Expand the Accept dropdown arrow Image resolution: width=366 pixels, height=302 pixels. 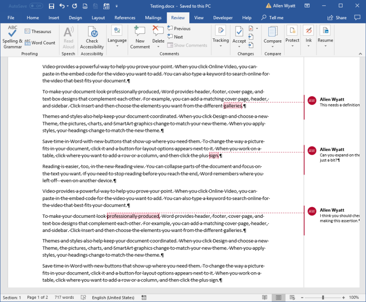coord(239,46)
